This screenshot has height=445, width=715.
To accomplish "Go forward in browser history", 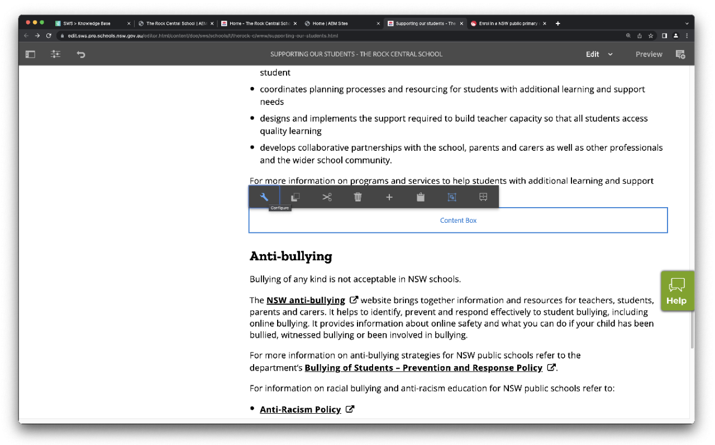I will coord(37,36).
